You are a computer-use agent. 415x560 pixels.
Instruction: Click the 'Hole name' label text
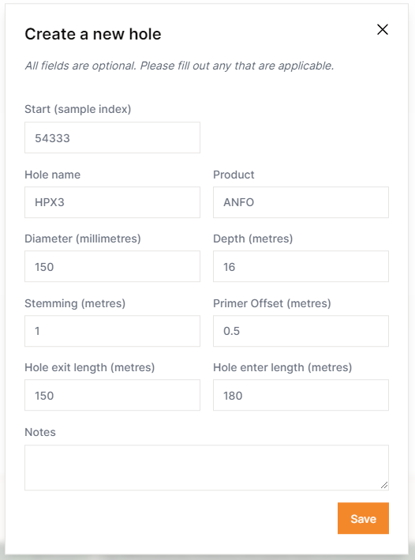52,175
